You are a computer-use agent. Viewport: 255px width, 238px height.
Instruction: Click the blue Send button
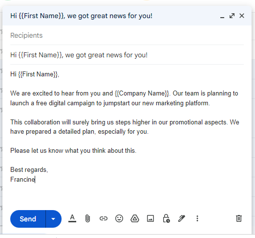[28, 219]
